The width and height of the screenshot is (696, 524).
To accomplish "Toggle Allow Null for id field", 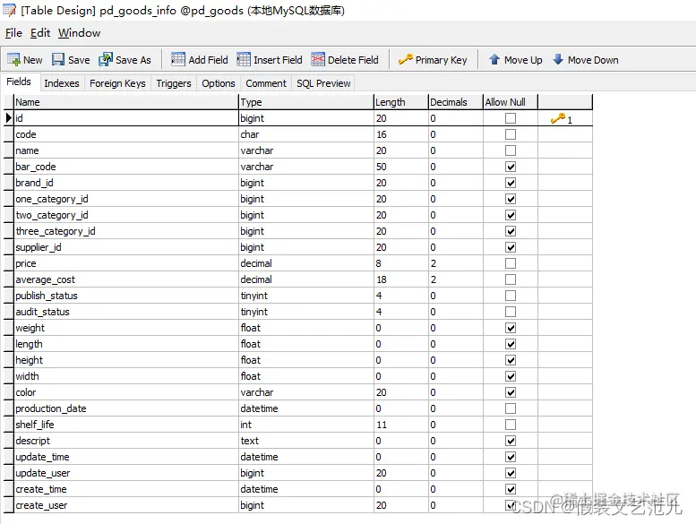I will 511,118.
